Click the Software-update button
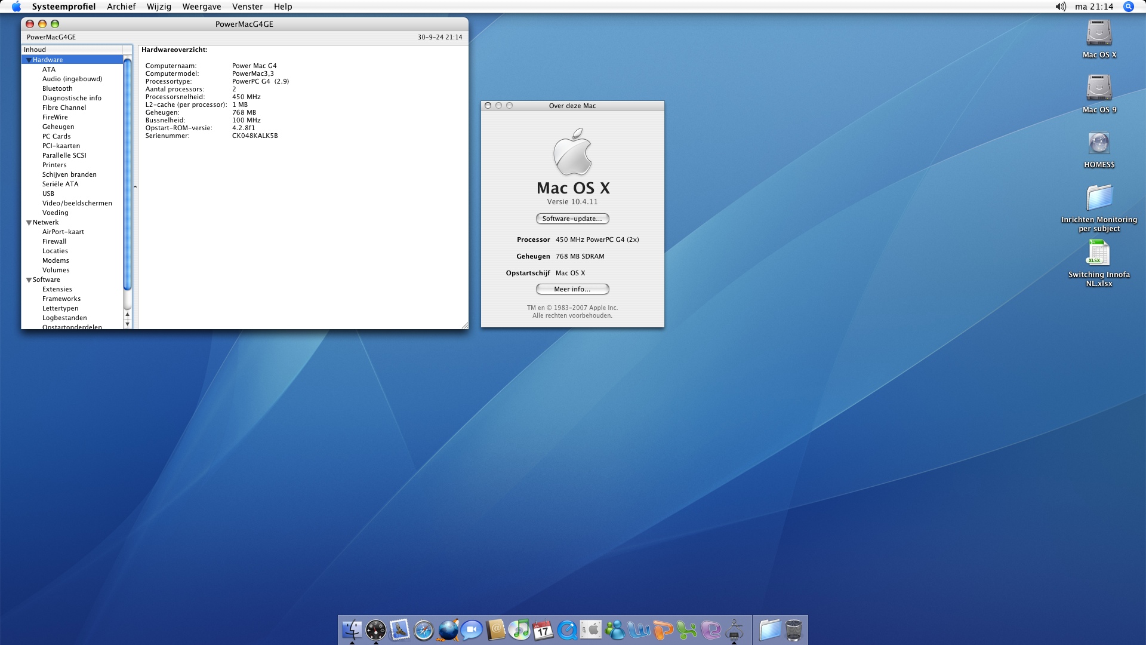 tap(572, 219)
